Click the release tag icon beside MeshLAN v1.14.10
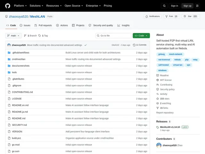 pos(158,127)
